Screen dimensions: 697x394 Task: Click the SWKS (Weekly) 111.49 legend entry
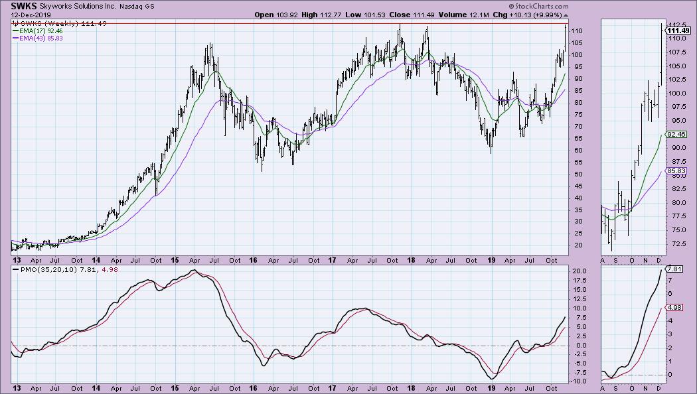pyautogui.click(x=60, y=23)
